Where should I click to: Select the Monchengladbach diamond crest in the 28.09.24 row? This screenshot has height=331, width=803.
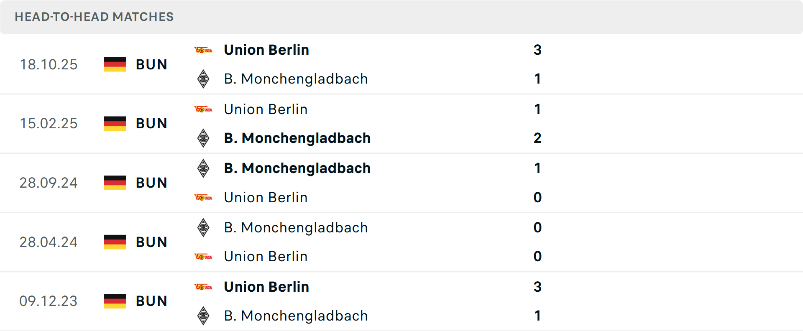pyautogui.click(x=204, y=168)
